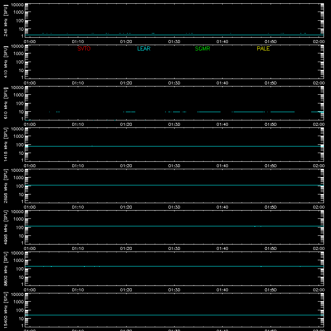The height and width of the screenshot is (331, 331).
Task: Select the 245 MHz [SFU] axis label
Action: (6, 21)
